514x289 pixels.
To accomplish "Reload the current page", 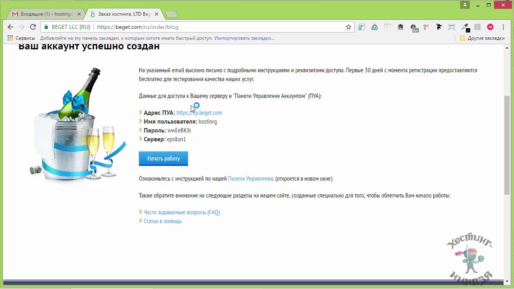I will click(33, 27).
